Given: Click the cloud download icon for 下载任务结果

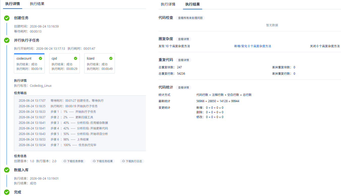Looking at the screenshot, I should click(94, 161).
